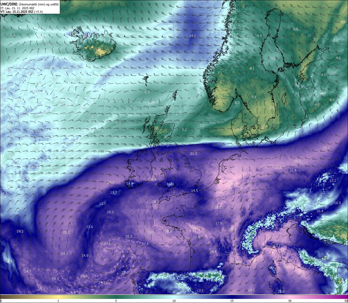This screenshot has width=348, height=303.
Task: Click the 14.1 value north of Norway
Action: (192, 36)
